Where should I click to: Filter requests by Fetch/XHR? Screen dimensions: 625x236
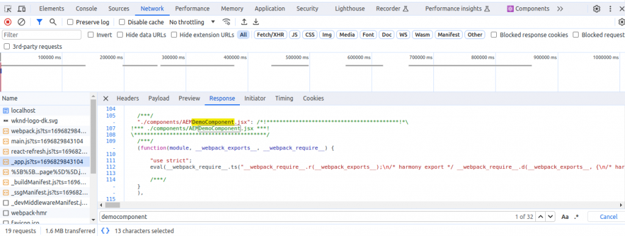coord(270,35)
